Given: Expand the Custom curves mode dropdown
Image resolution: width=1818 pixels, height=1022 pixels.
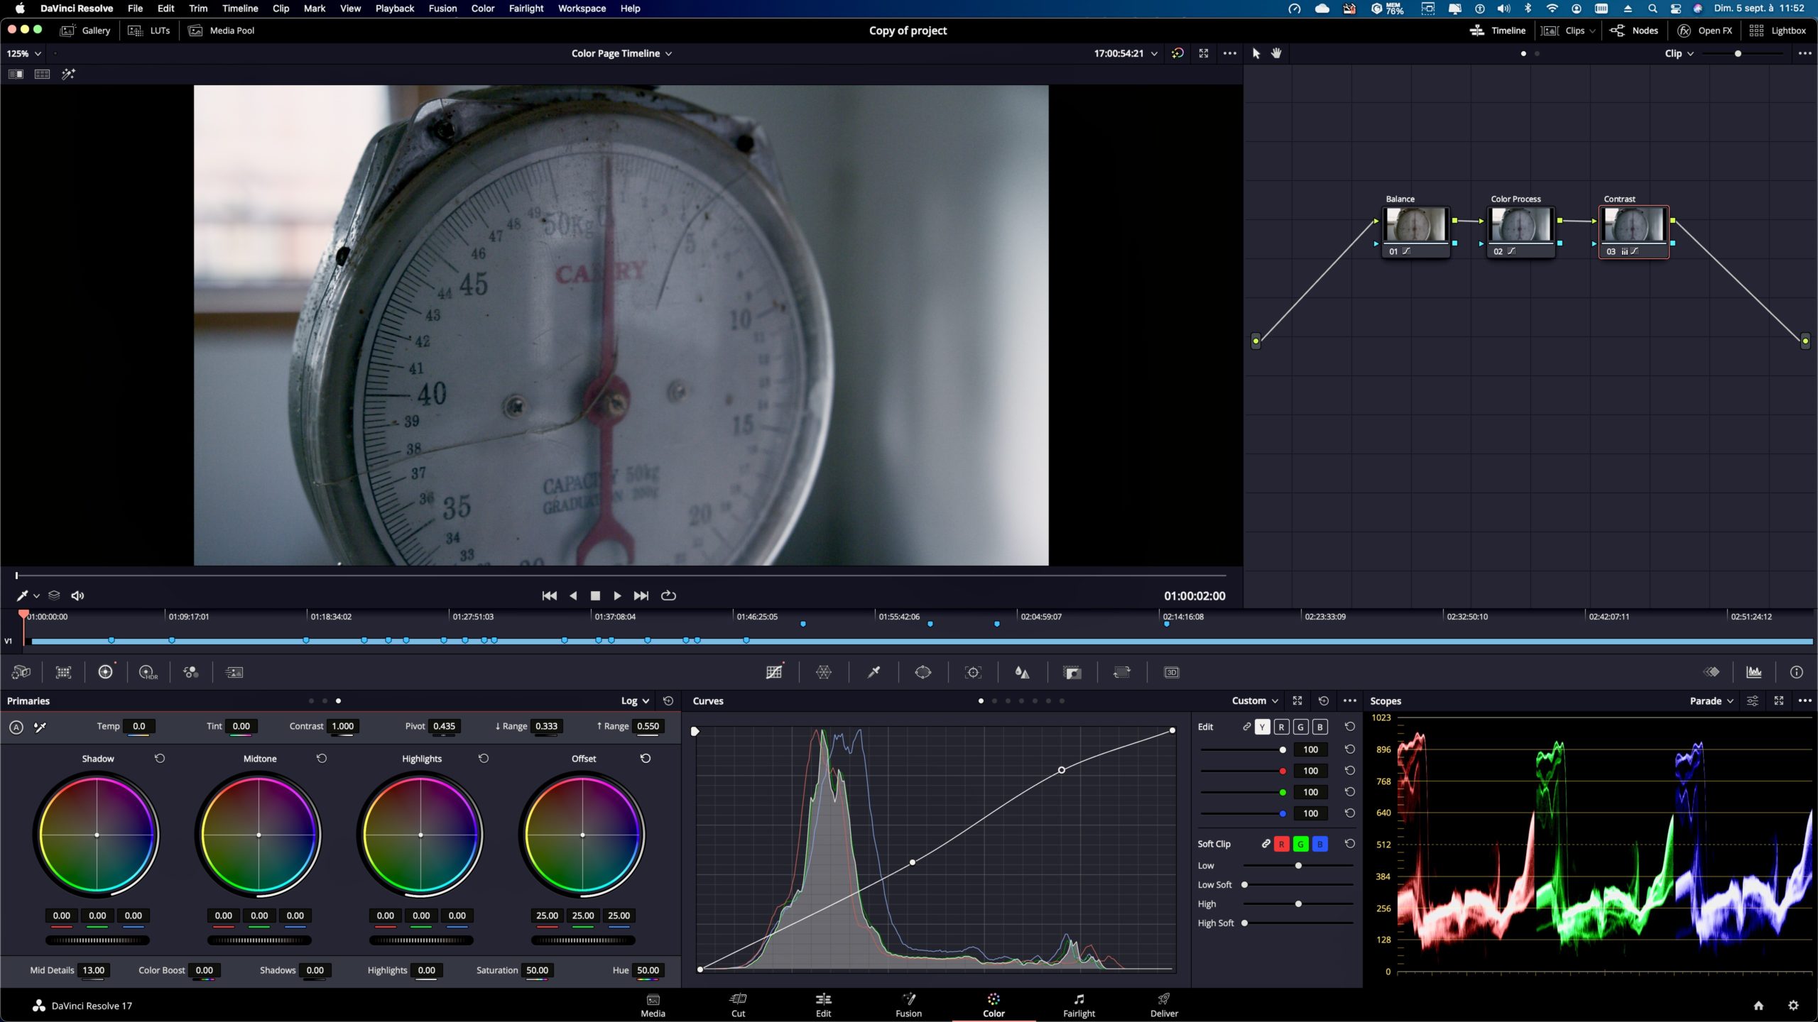Looking at the screenshot, I should [x=1255, y=700].
